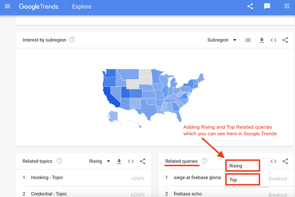Viewport: 295px width, 197px height.
Task: Share the Interest by subregion card
Action: pyautogui.click(x=285, y=40)
